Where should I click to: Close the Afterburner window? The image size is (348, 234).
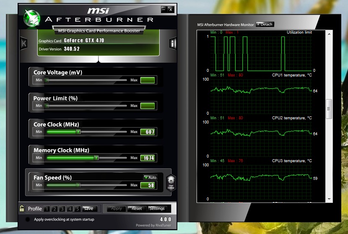(171, 9)
